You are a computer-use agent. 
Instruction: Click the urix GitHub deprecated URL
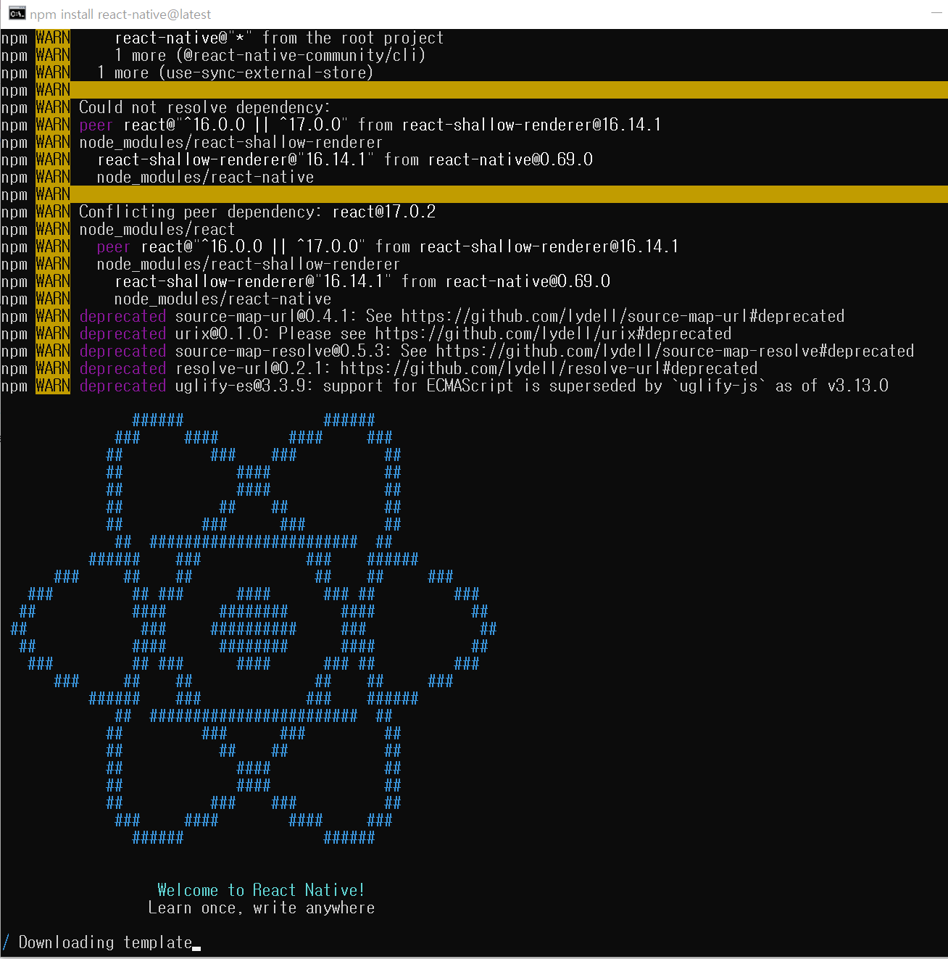click(x=553, y=333)
